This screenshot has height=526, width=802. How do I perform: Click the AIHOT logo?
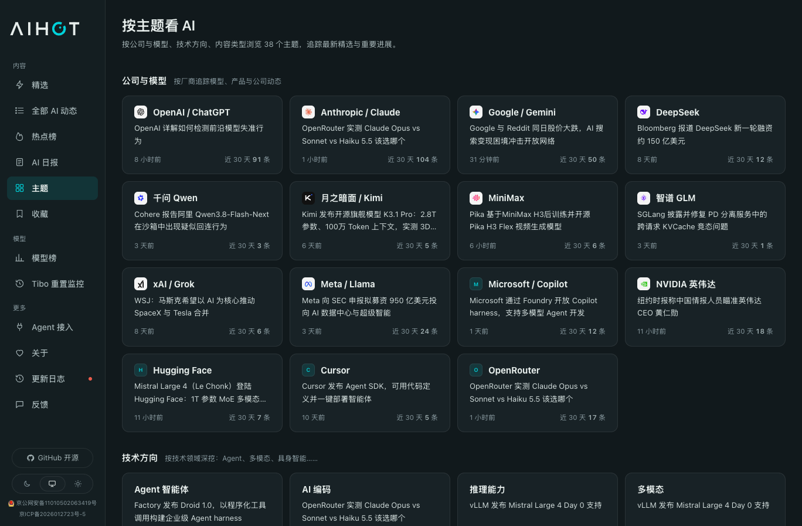pos(45,29)
